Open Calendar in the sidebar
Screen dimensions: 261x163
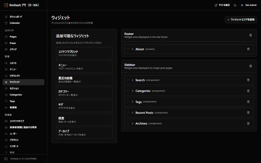23,23
